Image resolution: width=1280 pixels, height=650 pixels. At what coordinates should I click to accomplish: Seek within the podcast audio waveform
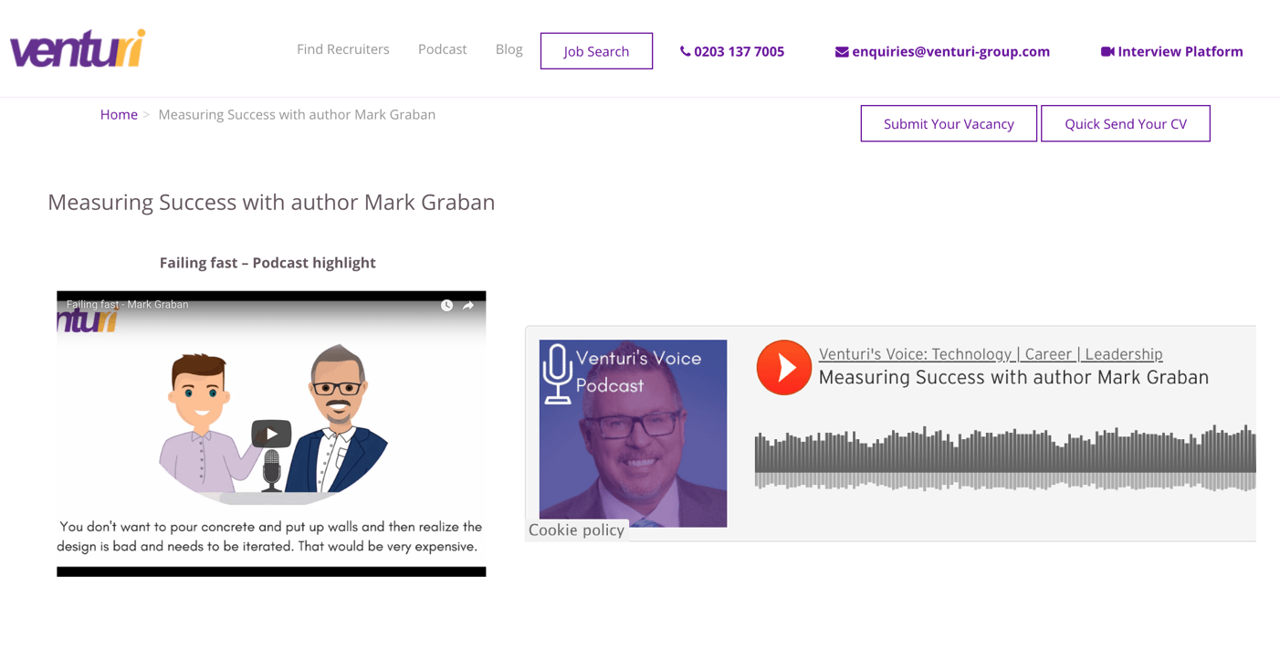click(1004, 457)
